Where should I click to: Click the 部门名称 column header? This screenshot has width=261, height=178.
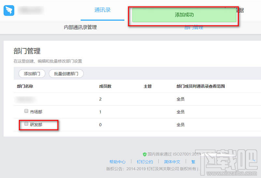[x=25, y=86]
